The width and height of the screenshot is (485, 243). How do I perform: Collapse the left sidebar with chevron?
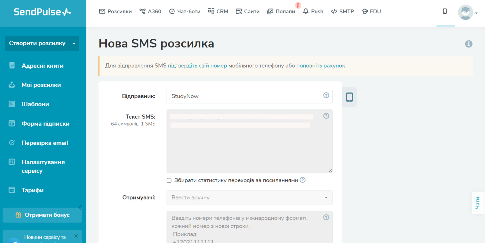80,208
